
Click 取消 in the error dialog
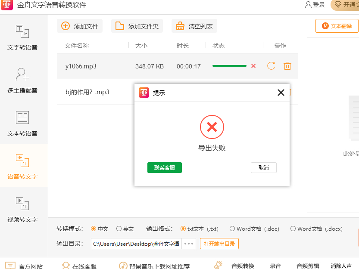[264, 168]
